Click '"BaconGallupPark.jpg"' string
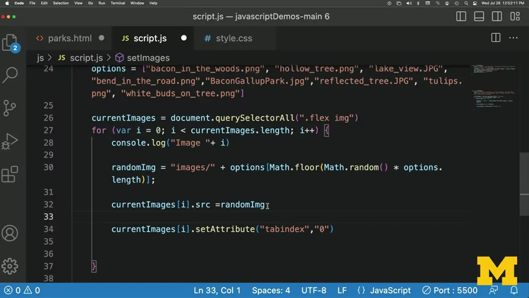Image resolution: width=529 pixels, height=298 pixels. coord(257,81)
